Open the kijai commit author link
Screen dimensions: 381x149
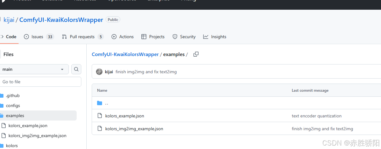(x=109, y=72)
